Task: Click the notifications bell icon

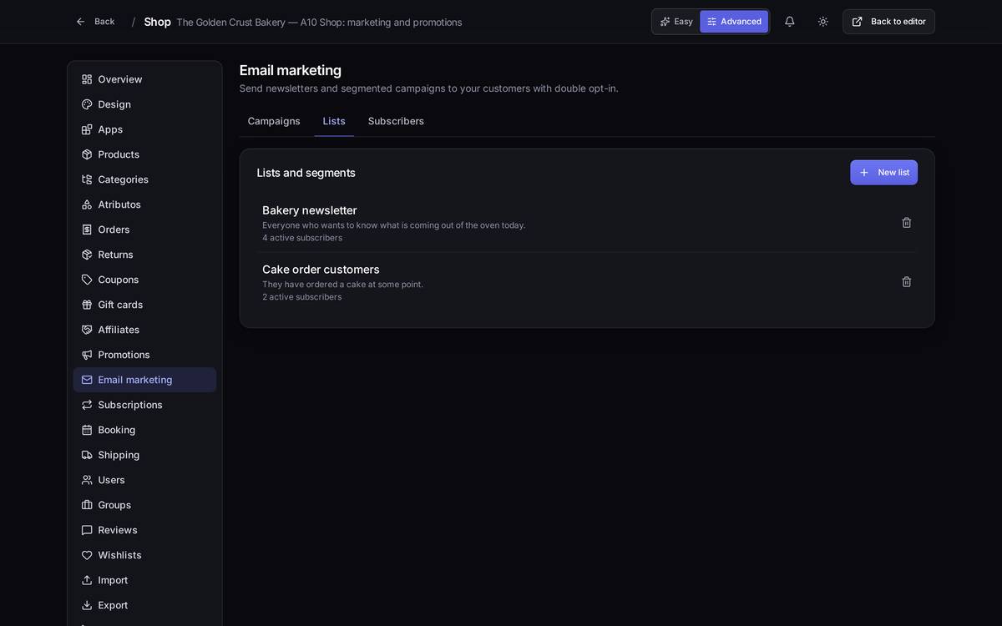Action: click(790, 22)
